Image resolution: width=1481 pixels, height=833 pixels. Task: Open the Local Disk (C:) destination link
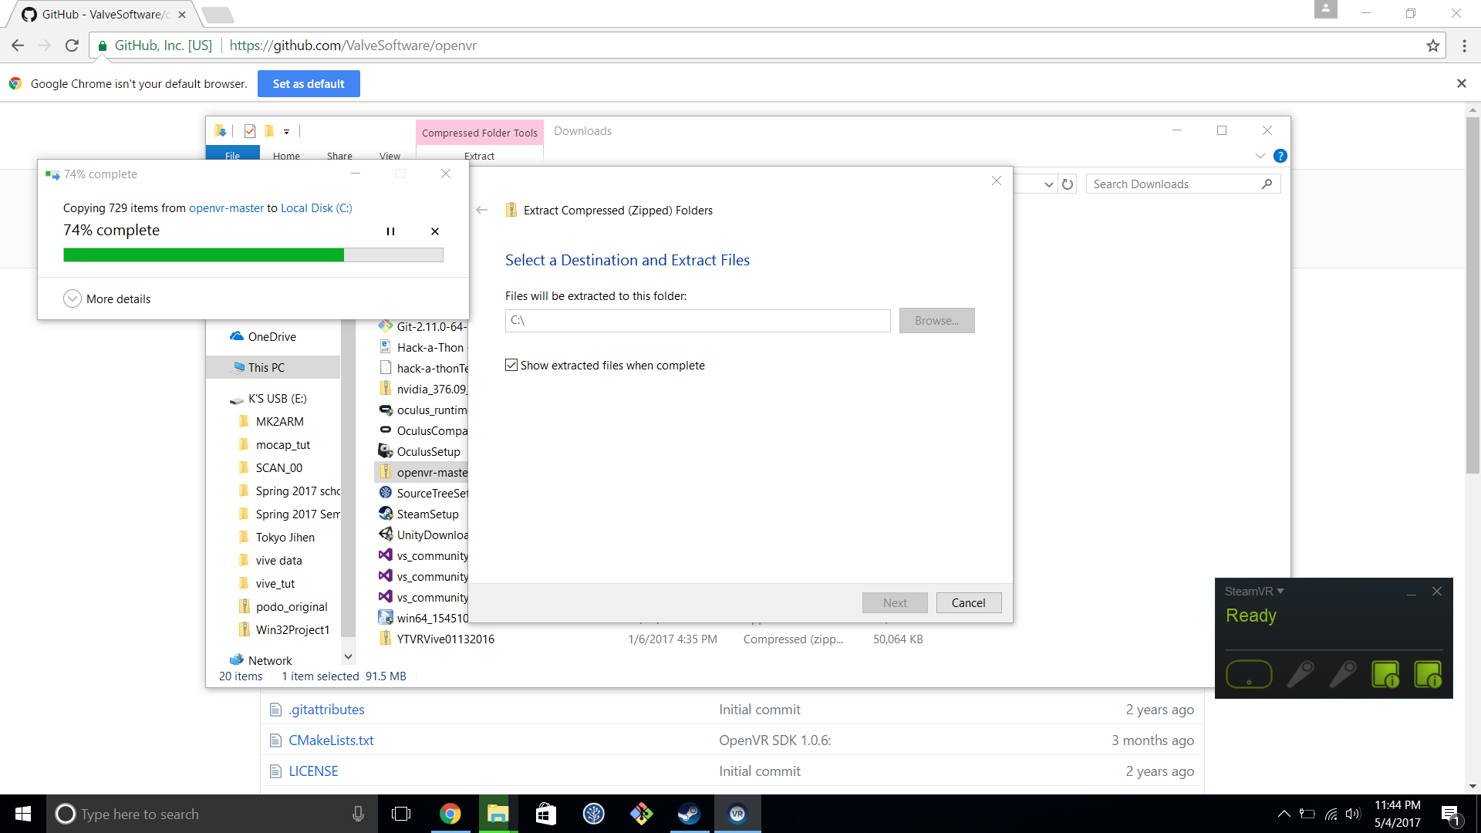click(316, 208)
